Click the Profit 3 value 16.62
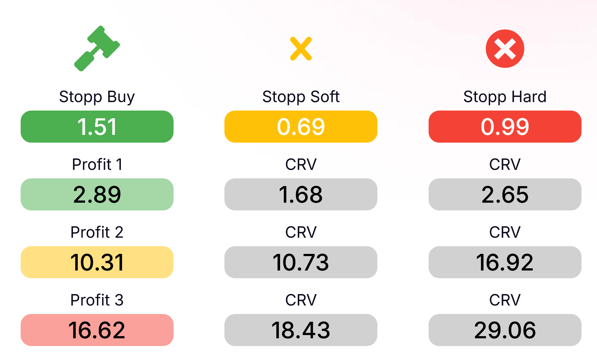597x363 pixels. click(97, 330)
